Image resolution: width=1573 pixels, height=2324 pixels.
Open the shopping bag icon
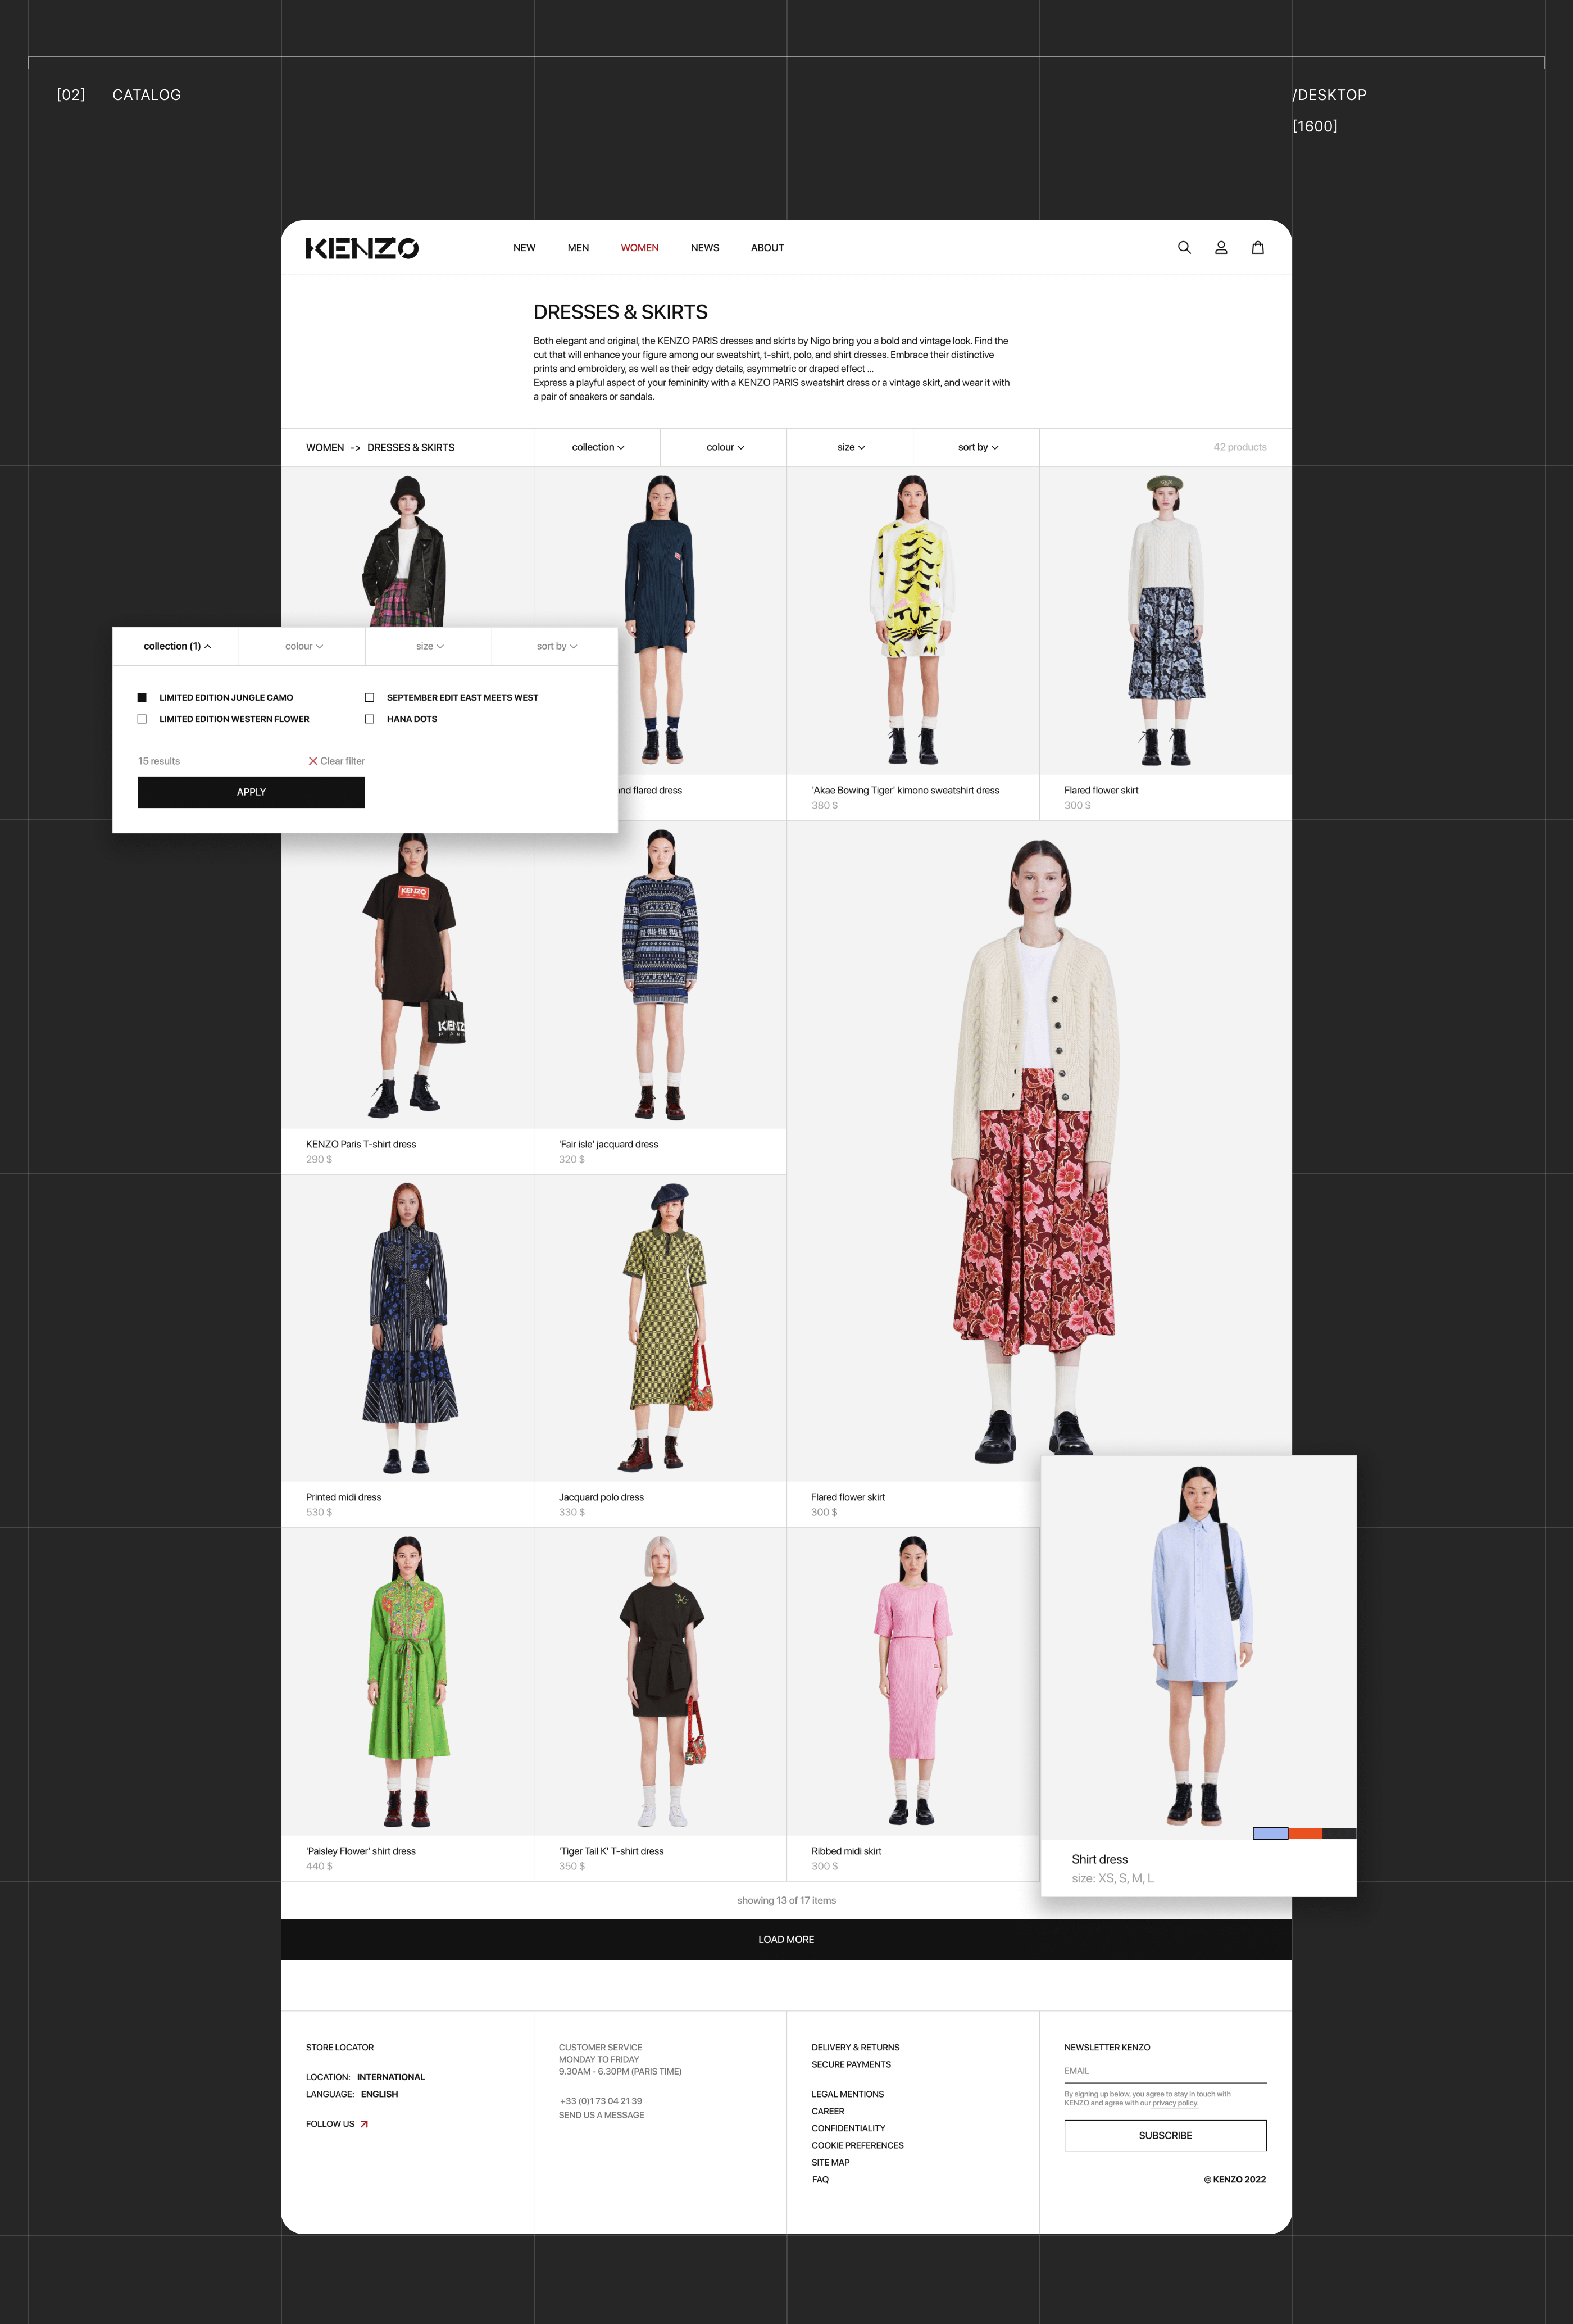pos(1258,248)
